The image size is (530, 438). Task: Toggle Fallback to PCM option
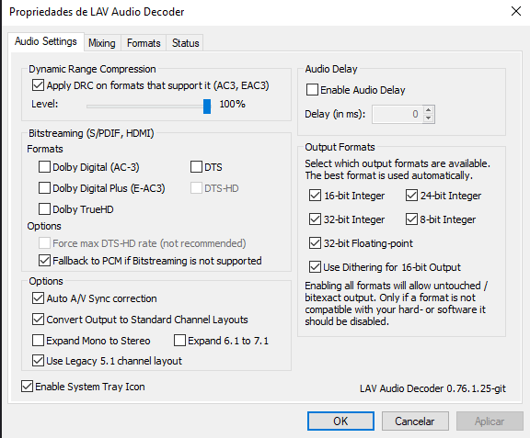(44, 261)
